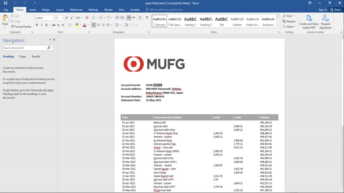This screenshot has height=193, width=344.
Task: Click the Format Painter tool
Action: click(21, 27)
